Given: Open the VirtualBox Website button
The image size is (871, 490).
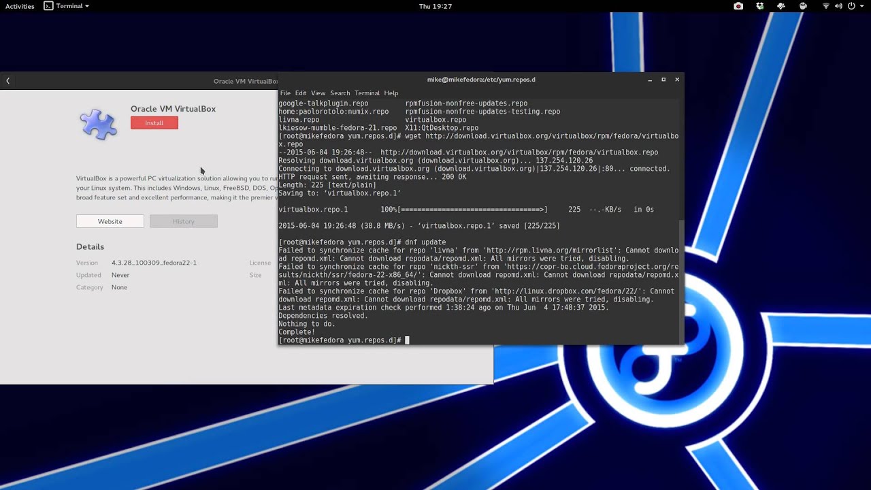Looking at the screenshot, I should pyautogui.click(x=110, y=221).
